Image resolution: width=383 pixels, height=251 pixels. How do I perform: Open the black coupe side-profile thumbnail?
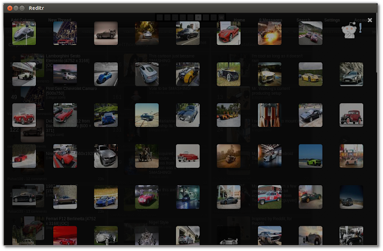click(x=24, y=197)
